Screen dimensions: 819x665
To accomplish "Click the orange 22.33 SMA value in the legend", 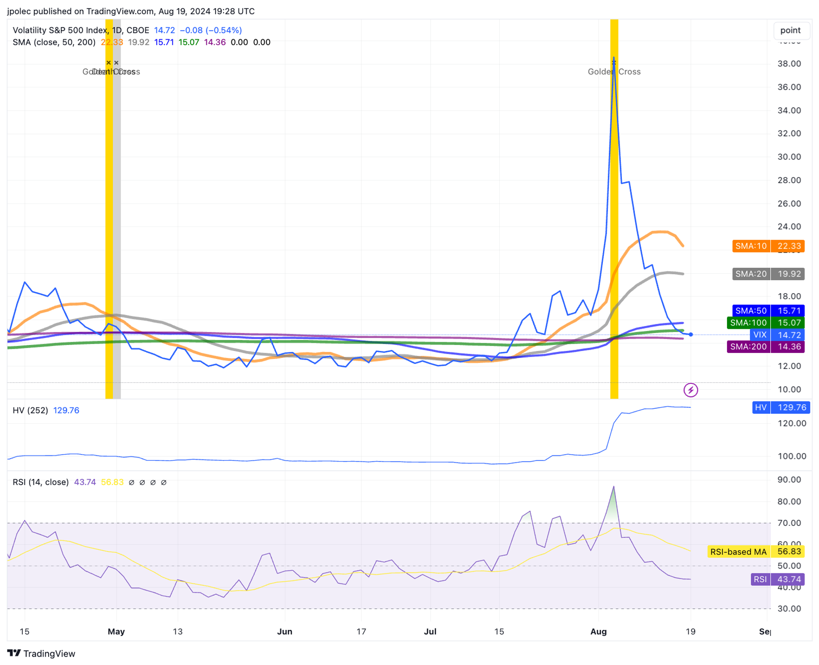I will coord(112,42).
